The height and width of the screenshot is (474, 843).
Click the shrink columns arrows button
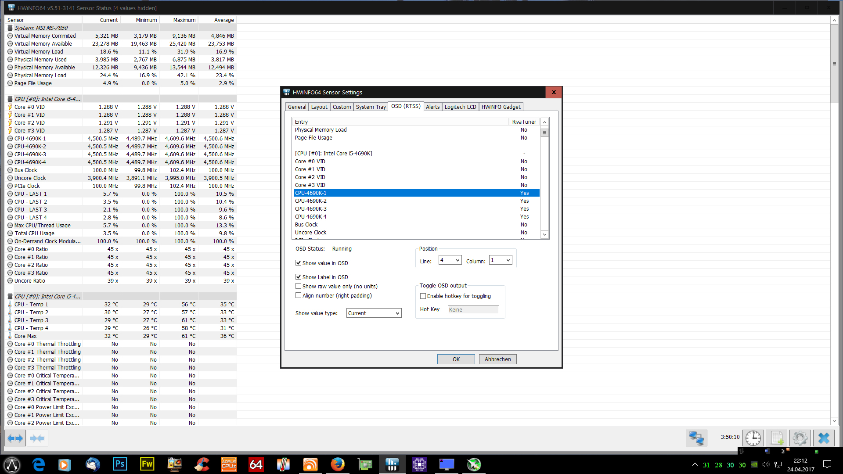click(x=37, y=438)
